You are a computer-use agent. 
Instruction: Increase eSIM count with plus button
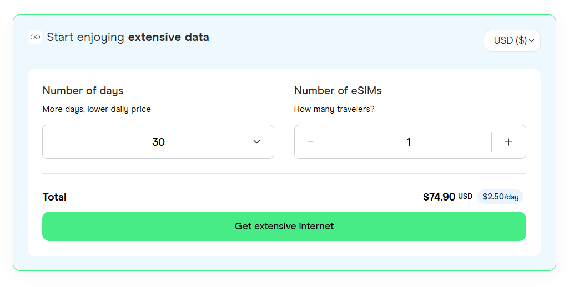(x=508, y=142)
